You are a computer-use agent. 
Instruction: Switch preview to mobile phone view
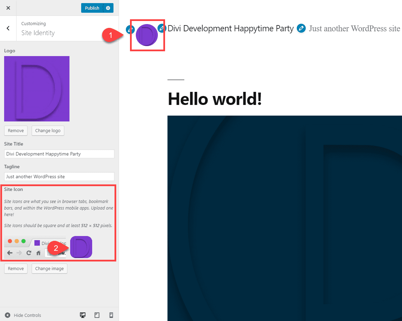pos(111,315)
